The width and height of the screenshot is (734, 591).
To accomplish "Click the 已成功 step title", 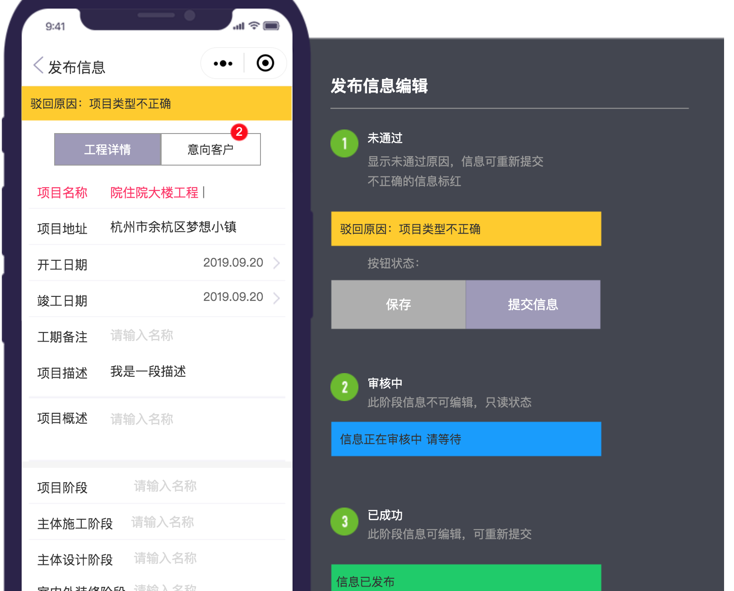I will tap(385, 515).
